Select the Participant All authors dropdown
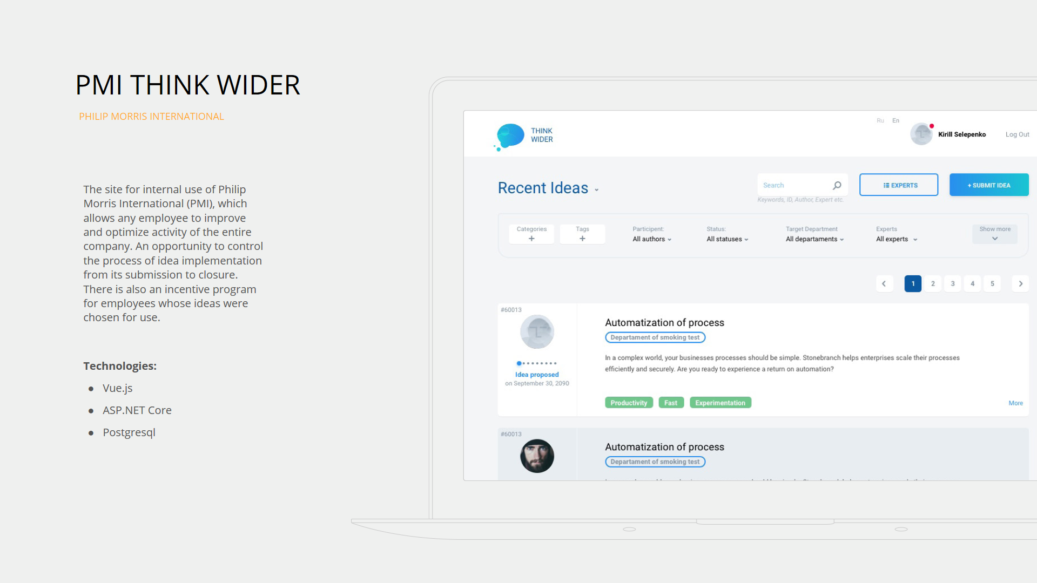The height and width of the screenshot is (583, 1037). [651, 239]
